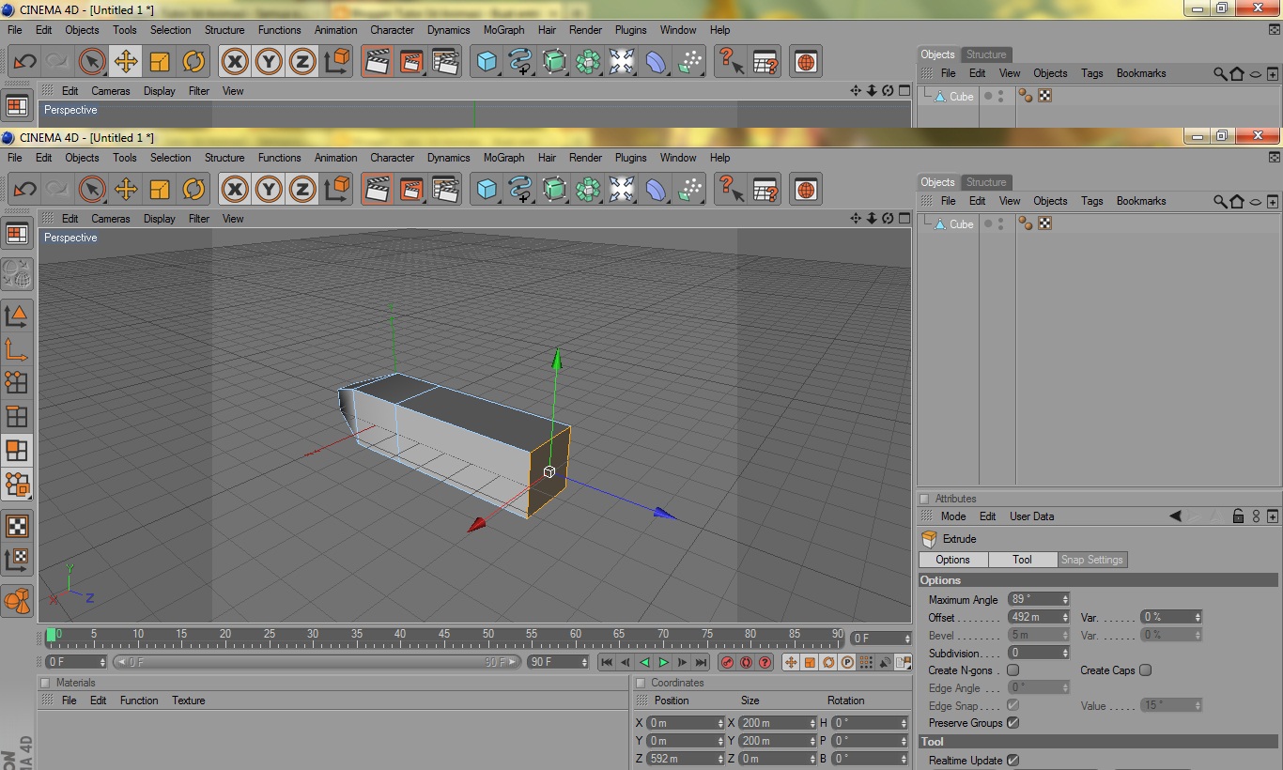The height and width of the screenshot is (770, 1283).
Task: Click the green timeline marker at frame 0
Action: [53, 635]
